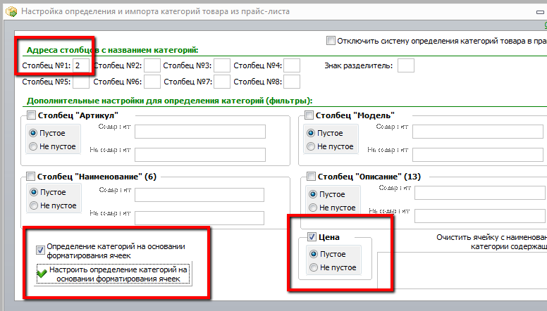Click the upper text field in the Модель group

coord(478,132)
